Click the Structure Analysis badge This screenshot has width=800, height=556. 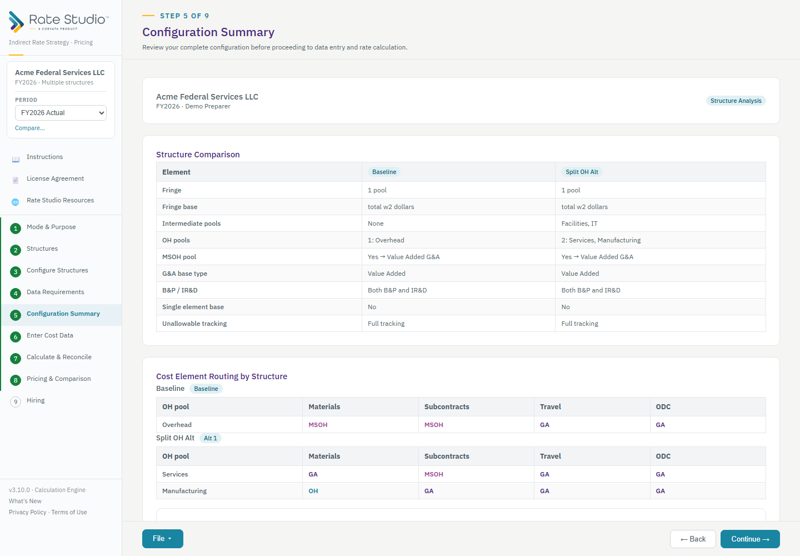point(736,101)
